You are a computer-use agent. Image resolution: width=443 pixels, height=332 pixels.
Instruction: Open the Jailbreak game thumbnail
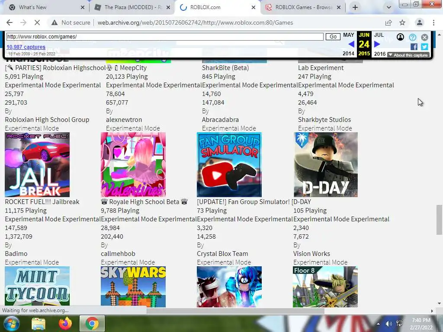pos(37,165)
